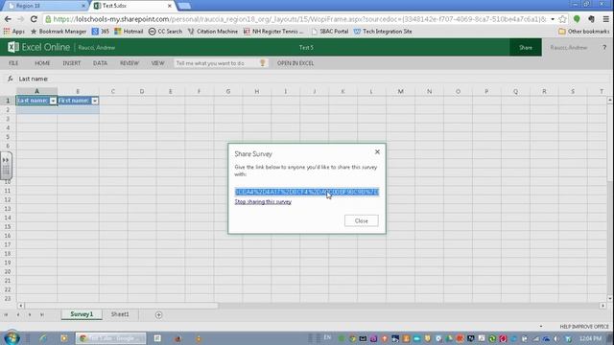Bookmark this page with star icon
614x345 pixels.
563,19
